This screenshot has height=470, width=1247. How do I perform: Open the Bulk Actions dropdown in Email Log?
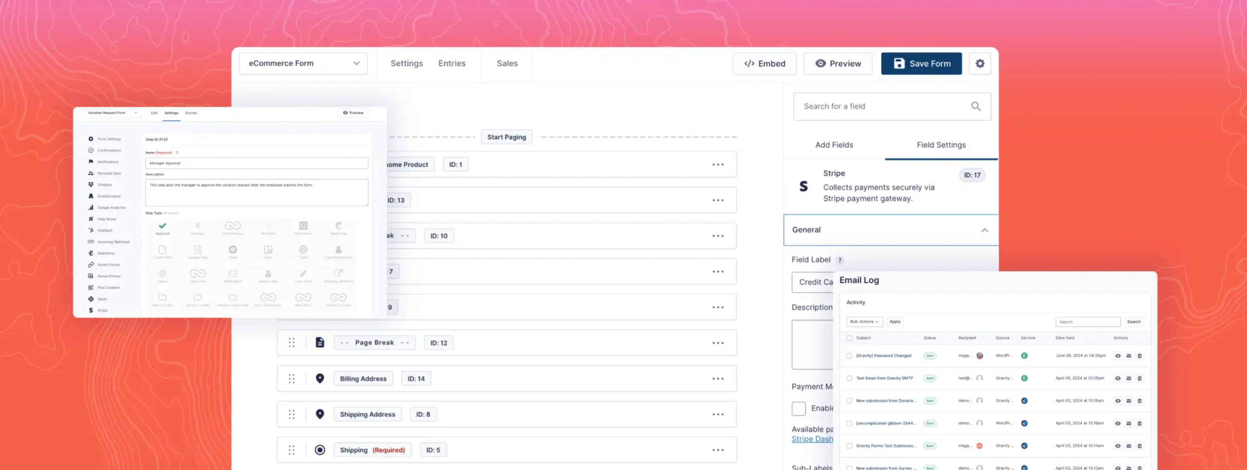click(864, 322)
